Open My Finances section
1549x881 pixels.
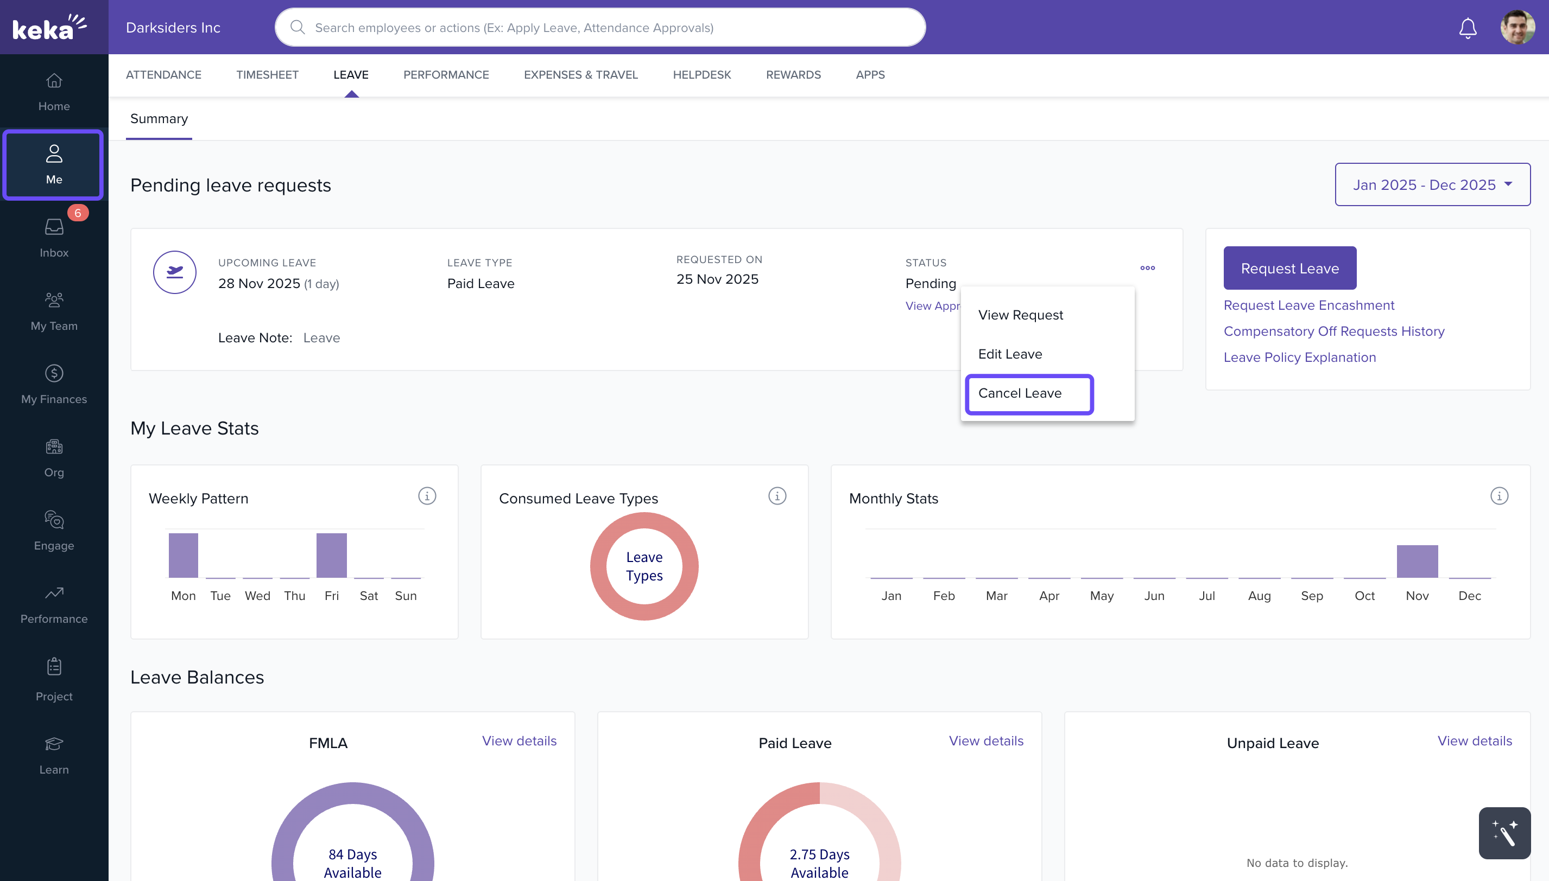click(53, 383)
